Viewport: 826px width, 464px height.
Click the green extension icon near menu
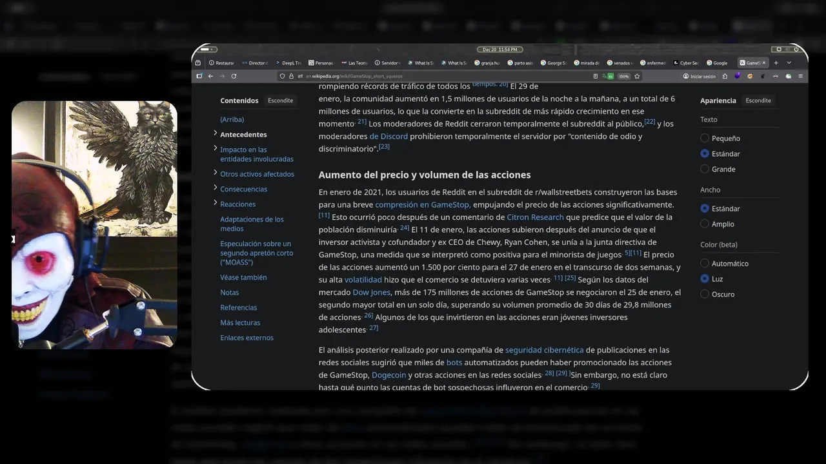[788, 76]
